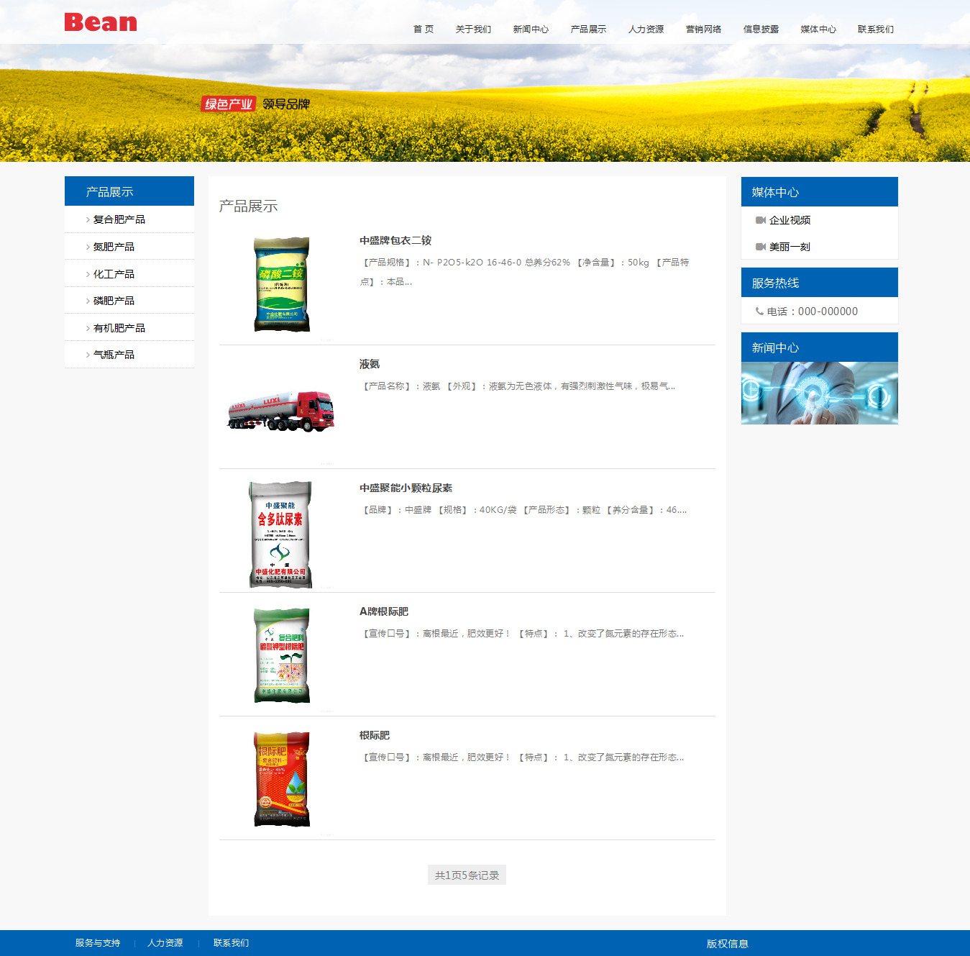
Task: Open the 新闻中心 sidebar banner image
Action: (x=819, y=393)
